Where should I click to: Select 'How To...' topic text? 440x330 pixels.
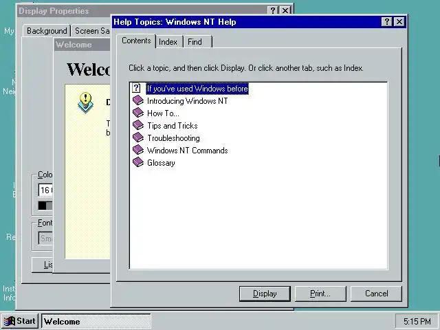pos(163,113)
